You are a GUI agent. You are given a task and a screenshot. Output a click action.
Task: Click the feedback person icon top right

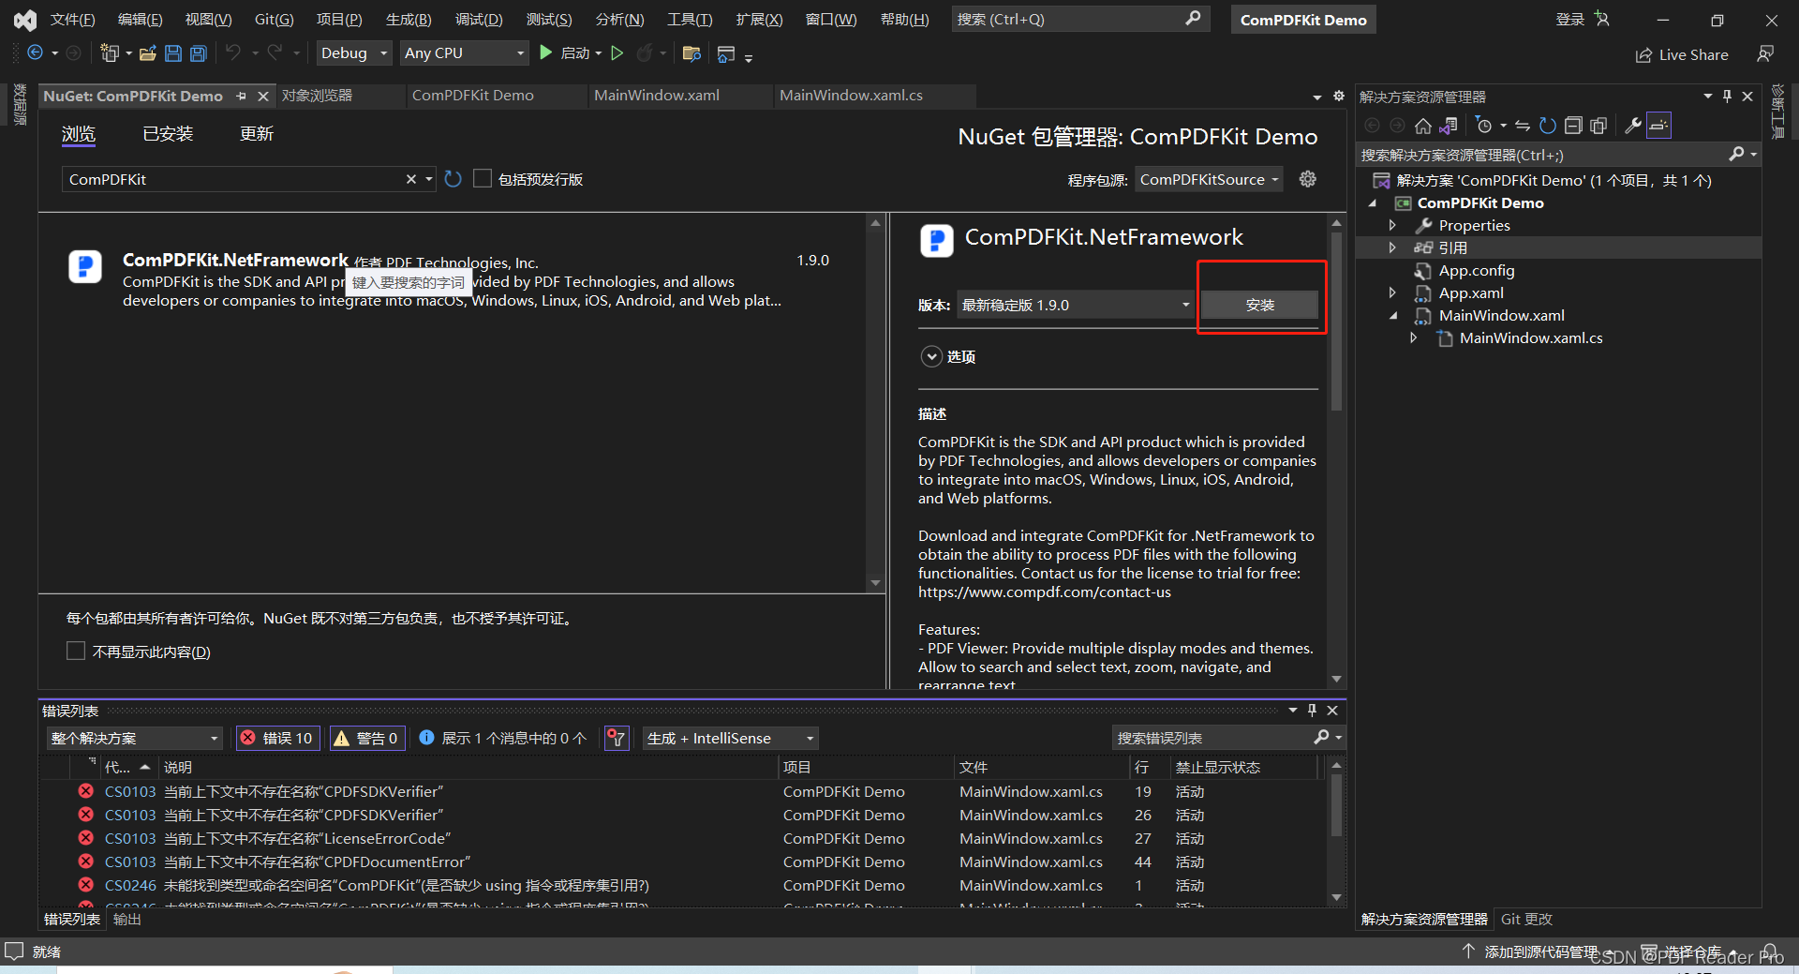tap(1765, 54)
